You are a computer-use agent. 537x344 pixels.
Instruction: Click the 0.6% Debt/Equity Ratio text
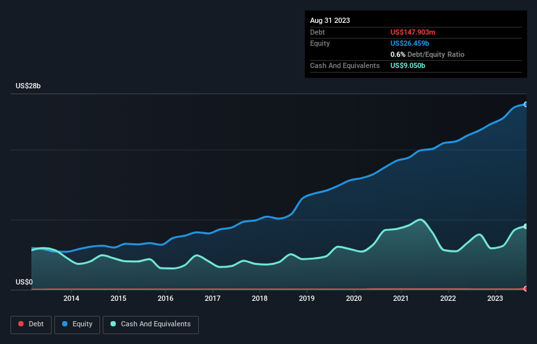[x=427, y=54]
